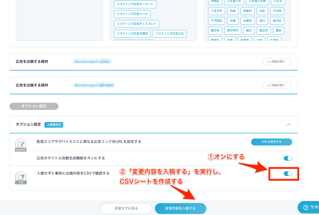Click the gray オプション設定 pill label

(x=34, y=106)
